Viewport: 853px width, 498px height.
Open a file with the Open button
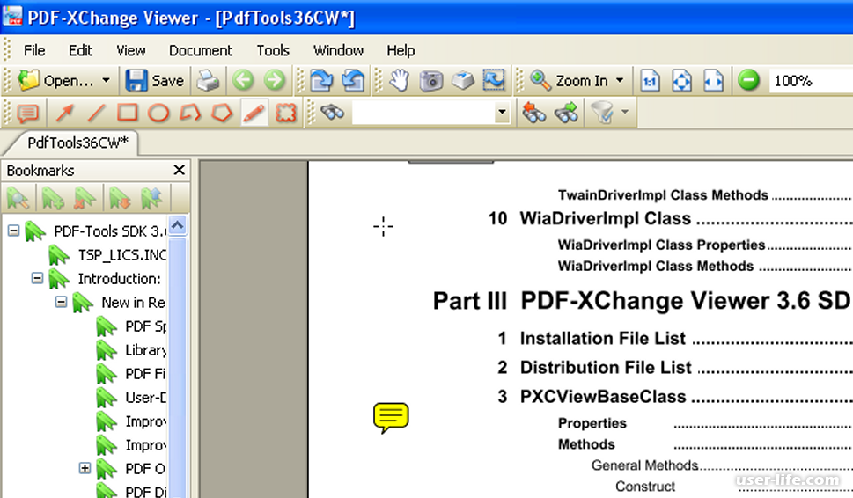[x=55, y=81]
